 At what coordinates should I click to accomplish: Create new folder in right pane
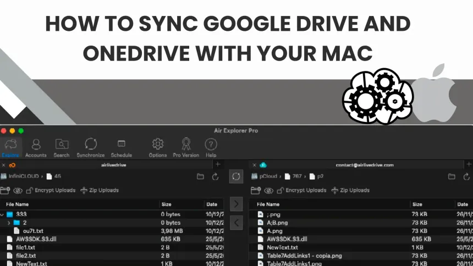pyautogui.click(x=256, y=190)
